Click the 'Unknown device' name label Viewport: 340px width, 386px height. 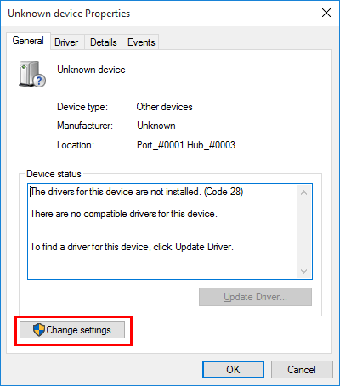point(91,70)
